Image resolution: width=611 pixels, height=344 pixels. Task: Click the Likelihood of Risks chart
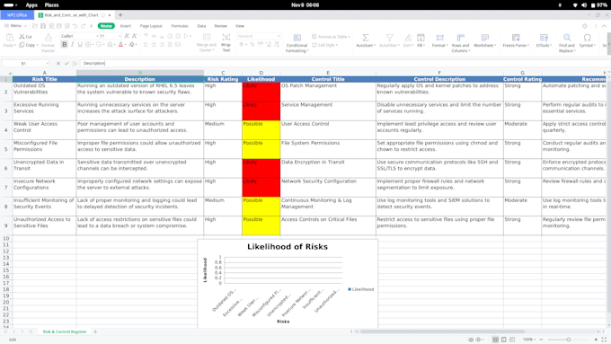288,284
